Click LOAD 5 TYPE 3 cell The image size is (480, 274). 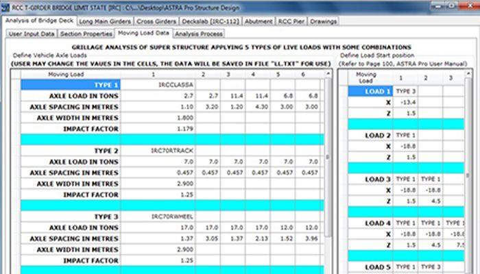coord(430,267)
